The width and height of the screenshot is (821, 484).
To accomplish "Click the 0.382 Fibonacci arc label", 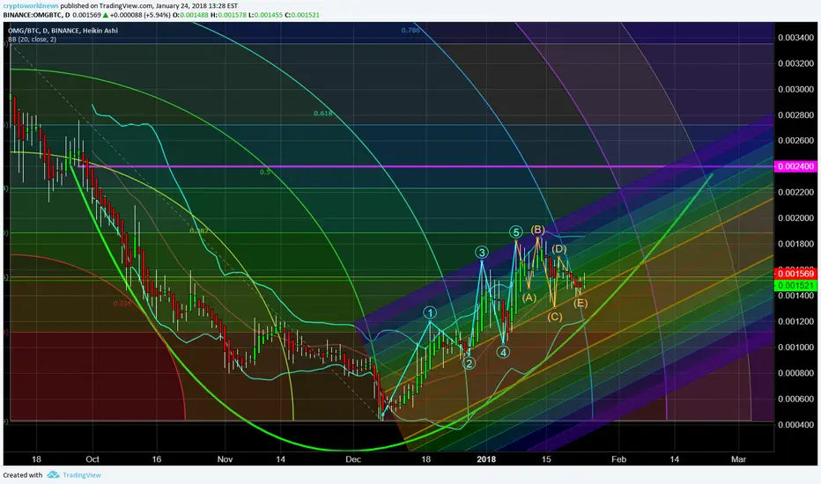I will [x=199, y=231].
